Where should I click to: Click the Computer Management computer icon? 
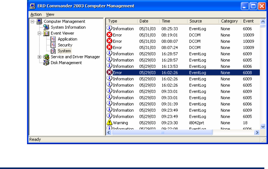(x=39, y=22)
